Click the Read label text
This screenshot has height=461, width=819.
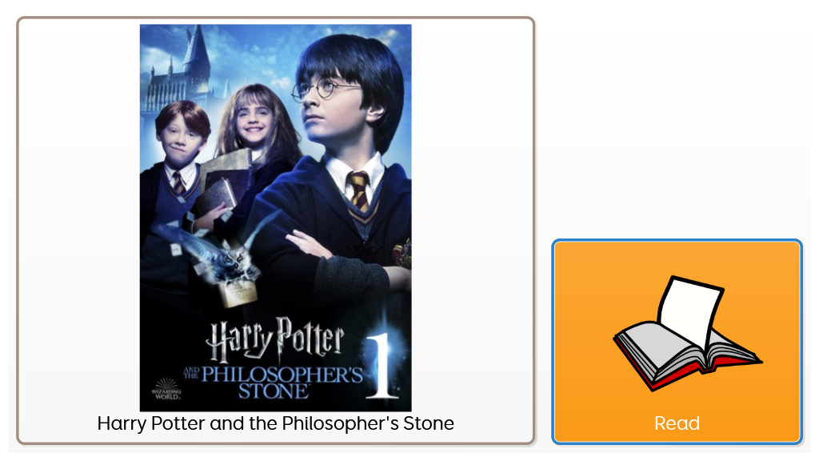point(677,423)
